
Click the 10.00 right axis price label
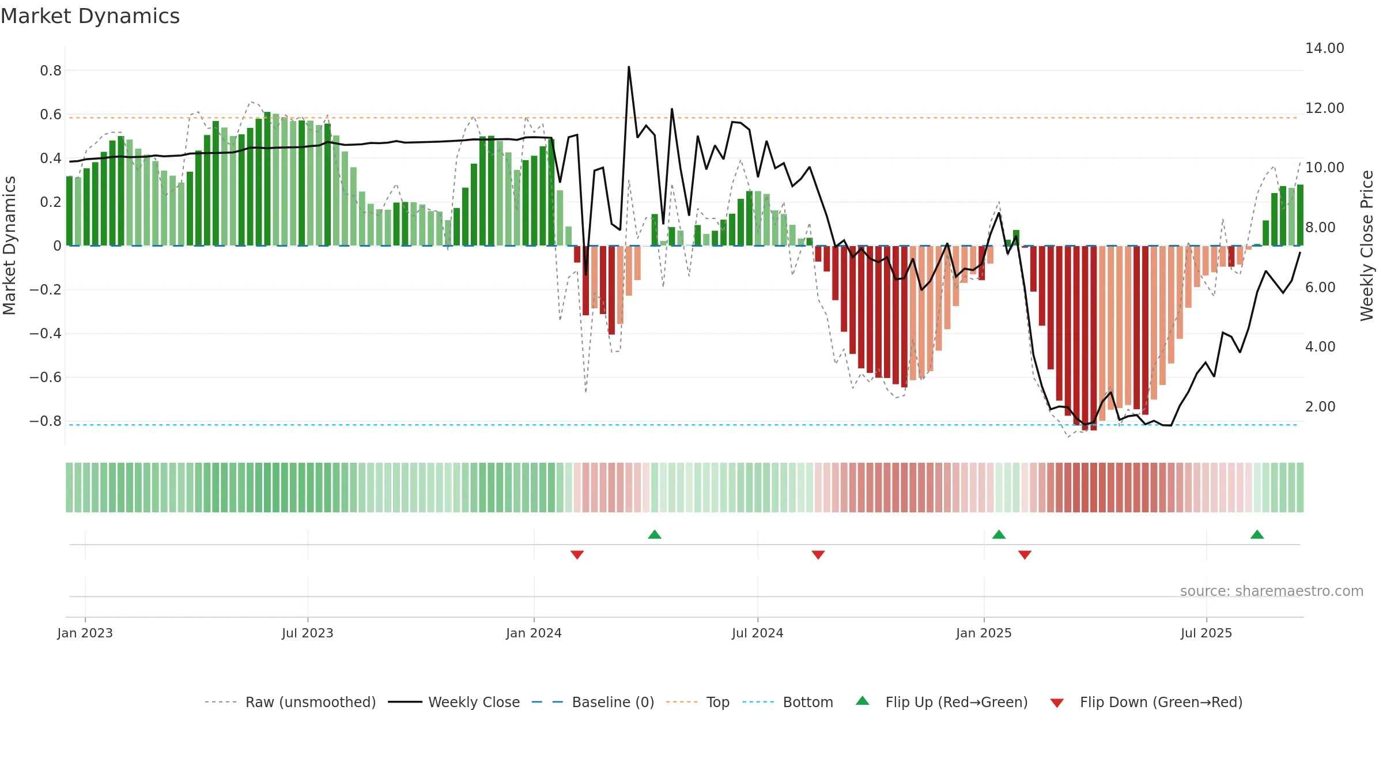click(x=1325, y=168)
